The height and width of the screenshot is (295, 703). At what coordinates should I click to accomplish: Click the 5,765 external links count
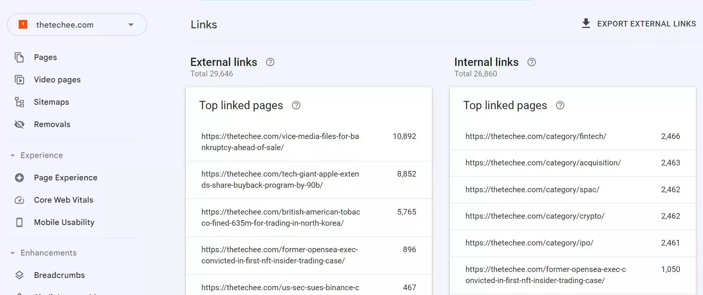pyautogui.click(x=407, y=212)
